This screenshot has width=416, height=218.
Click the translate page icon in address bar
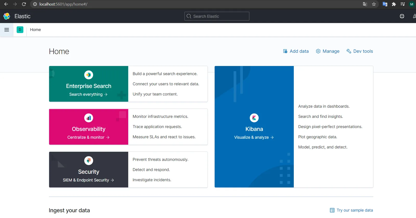(365, 4)
